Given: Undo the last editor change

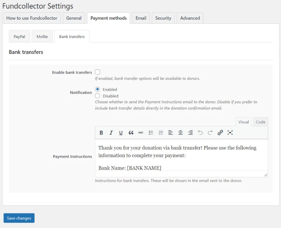Looking at the screenshot, I should [x=200, y=133].
